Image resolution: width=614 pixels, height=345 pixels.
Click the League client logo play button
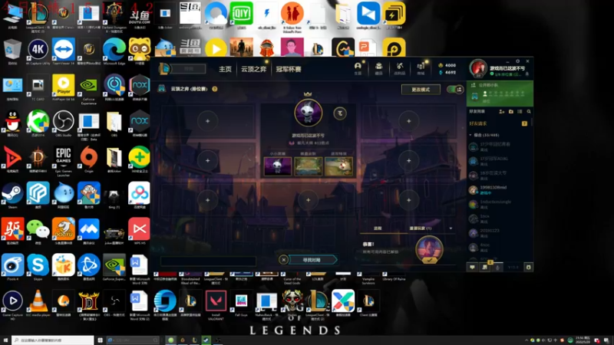[x=164, y=69]
